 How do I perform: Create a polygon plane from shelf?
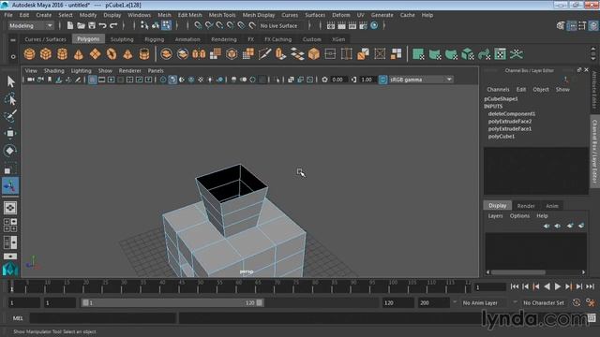95,54
